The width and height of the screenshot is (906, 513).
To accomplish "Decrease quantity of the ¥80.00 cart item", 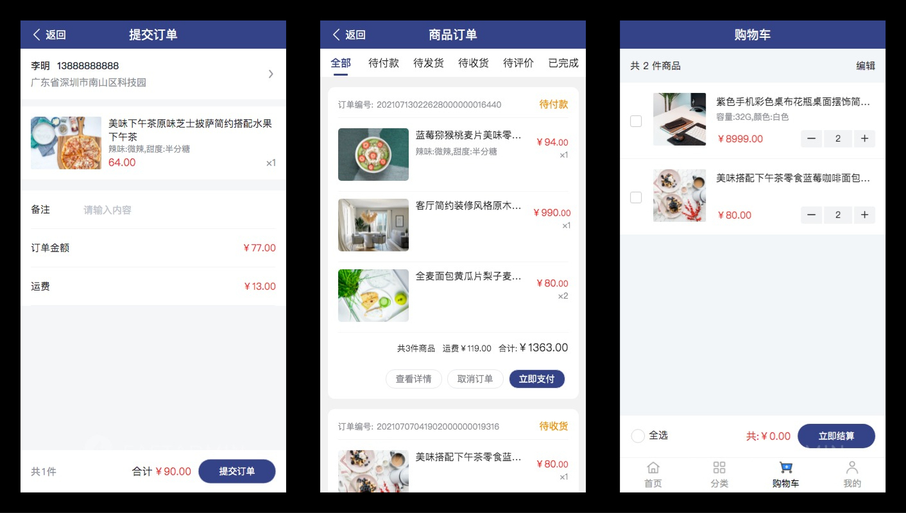I will click(x=811, y=215).
